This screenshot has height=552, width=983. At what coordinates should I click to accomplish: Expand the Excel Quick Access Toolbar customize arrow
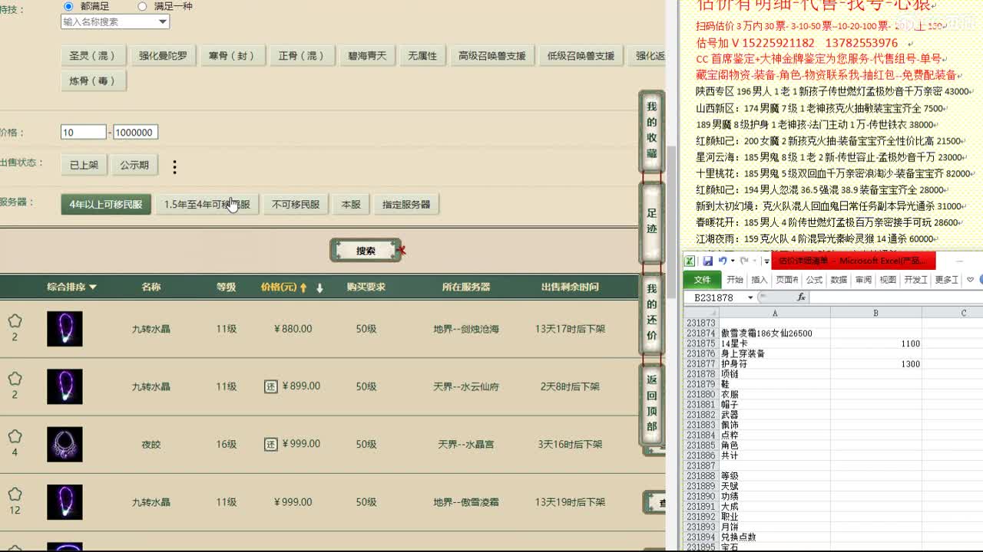click(766, 261)
